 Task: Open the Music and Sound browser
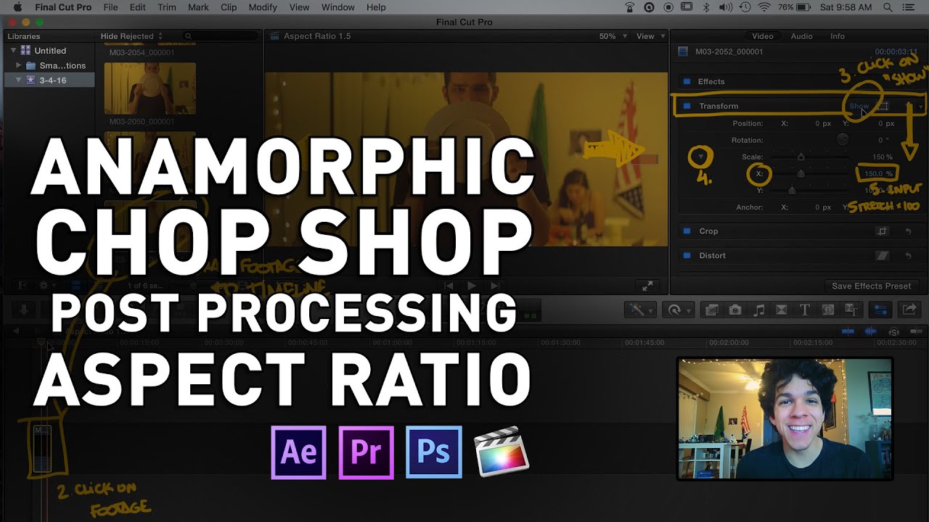point(758,310)
